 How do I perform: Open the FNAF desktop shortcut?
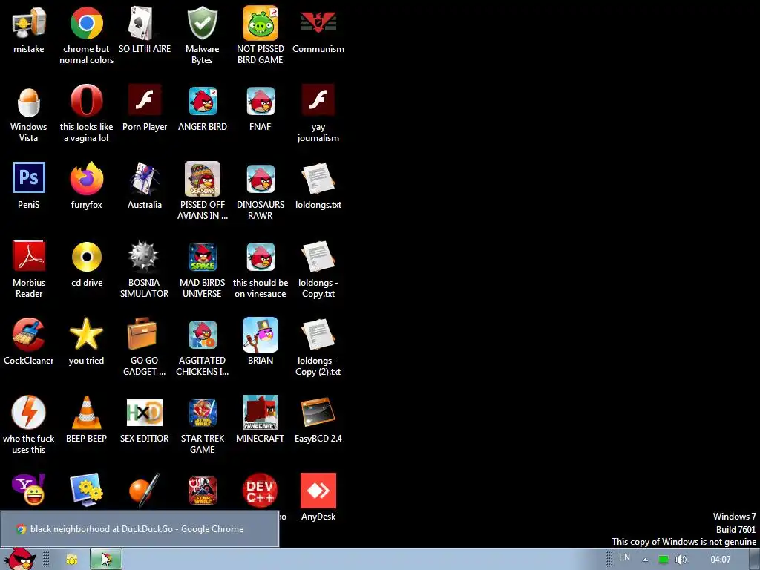[261, 101]
